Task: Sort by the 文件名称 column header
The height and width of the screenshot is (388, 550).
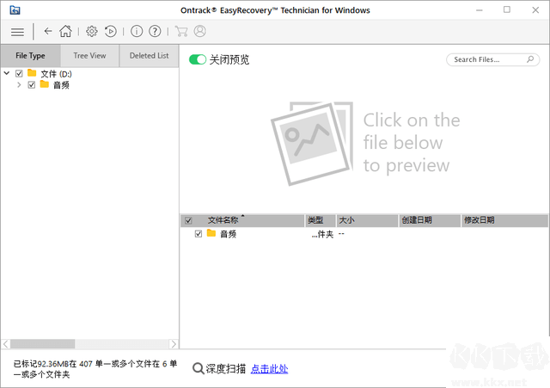Action: pyautogui.click(x=242, y=220)
